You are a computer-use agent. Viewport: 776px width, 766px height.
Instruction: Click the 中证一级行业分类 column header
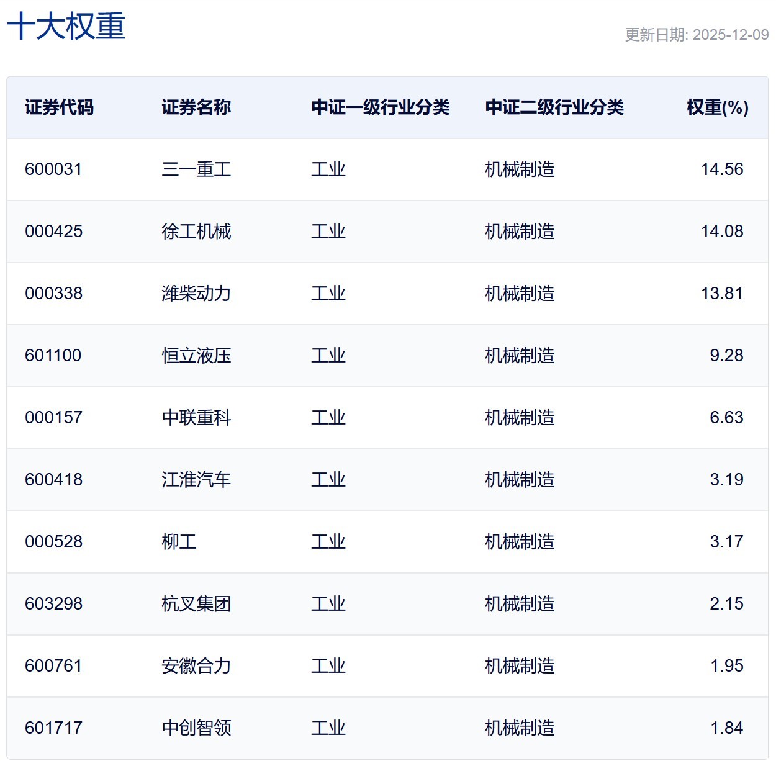(x=380, y=107)
